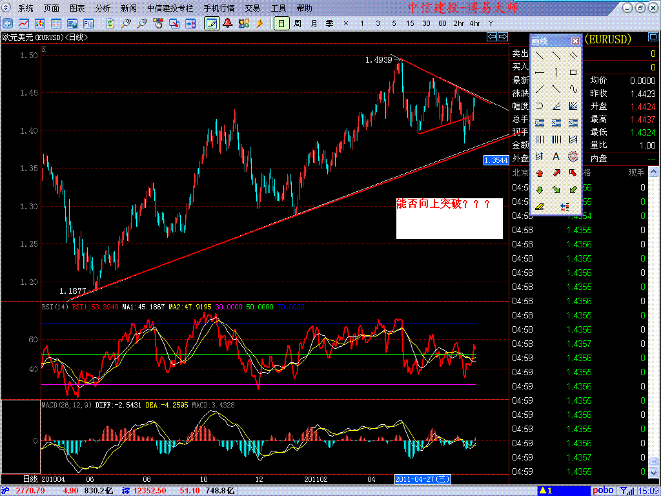This screenshot has height=496, width=661.
Task: Click the delete-all drawings icon beside eraser
Action: 565,207
